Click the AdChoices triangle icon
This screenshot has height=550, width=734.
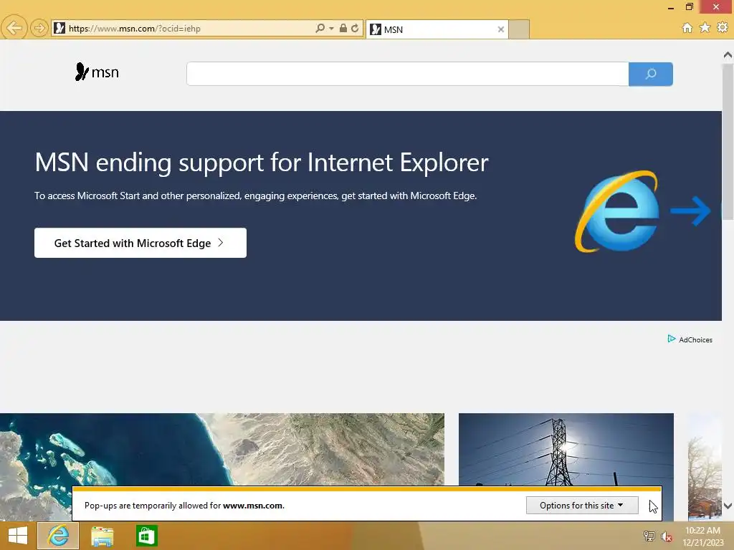[x=671, y=339]
